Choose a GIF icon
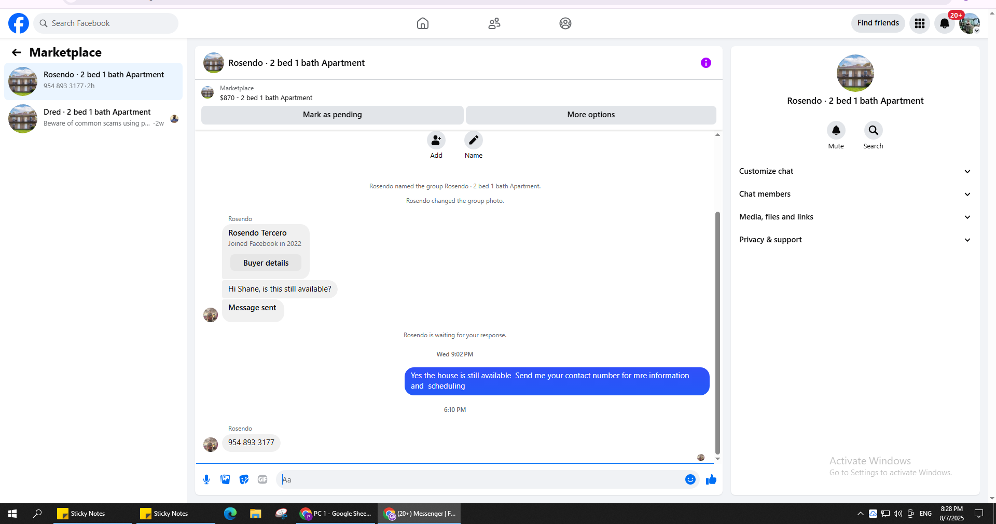Viewport: 996px width, 524px height. click(x=262, y=479)
